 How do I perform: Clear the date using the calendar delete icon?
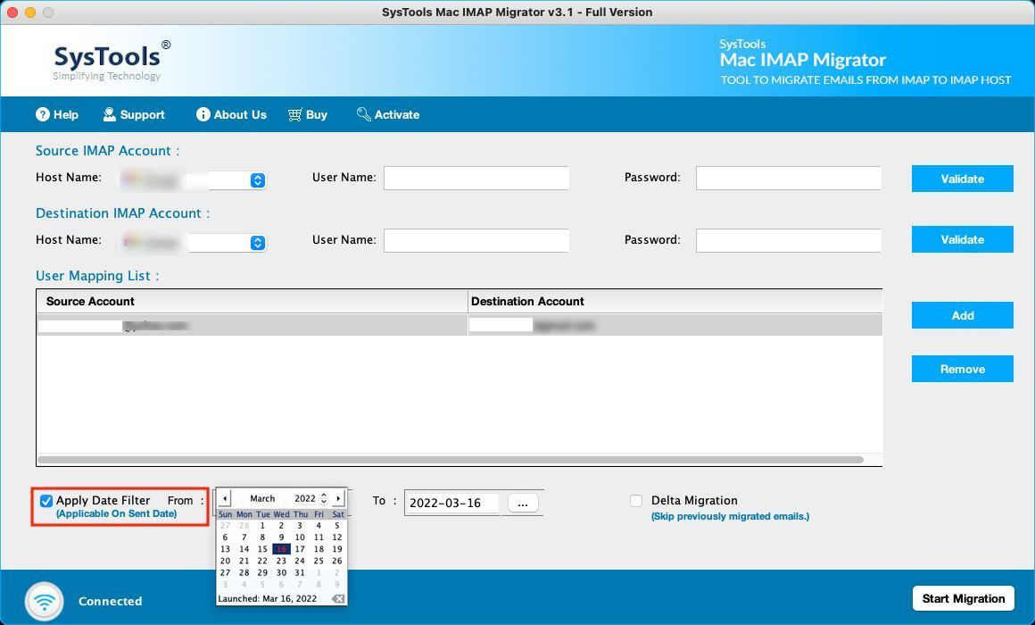[338, 598]
